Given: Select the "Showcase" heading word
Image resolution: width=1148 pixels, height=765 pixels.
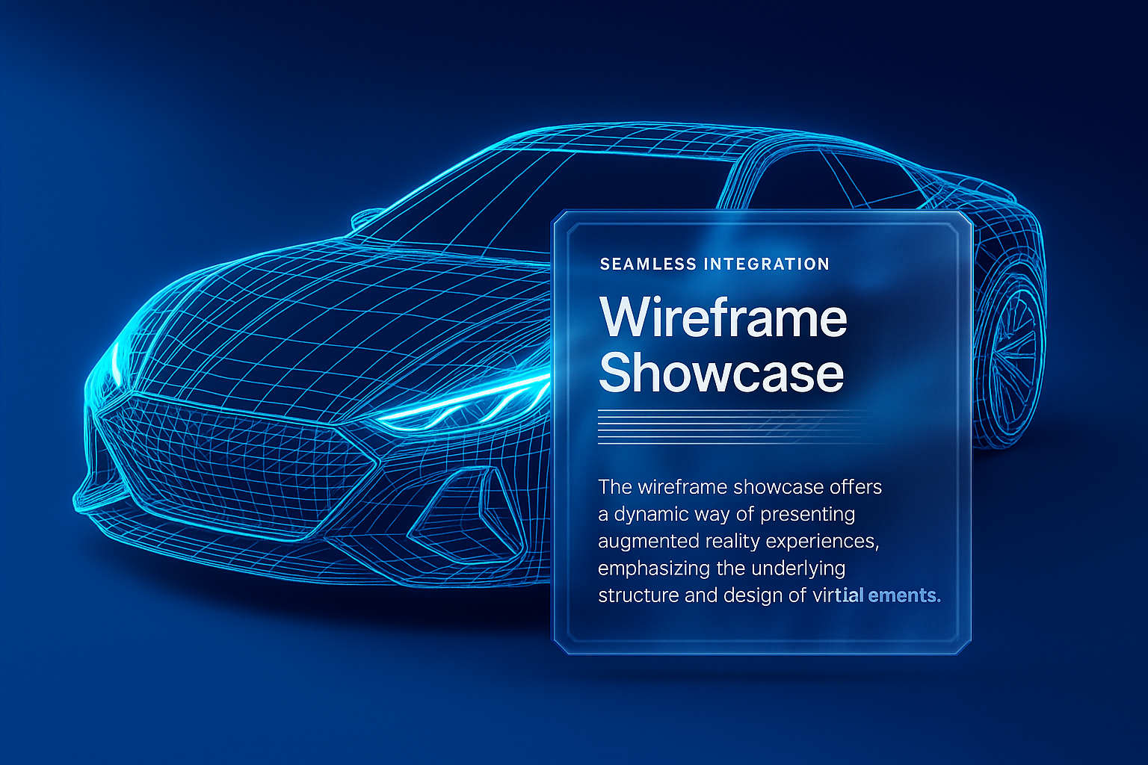Looking at the screenshot, I should (x=721, y=373).
